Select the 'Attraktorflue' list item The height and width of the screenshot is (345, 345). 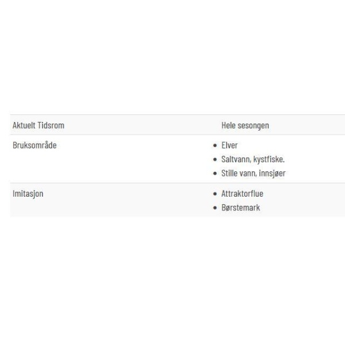(x=242, y=194)
